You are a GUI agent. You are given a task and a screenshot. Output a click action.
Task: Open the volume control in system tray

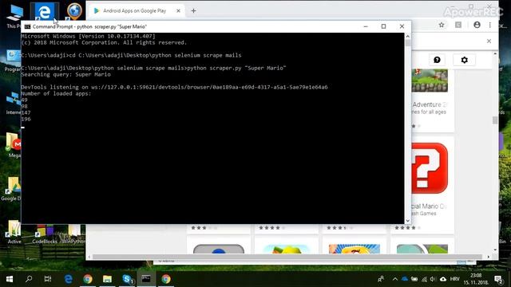(433, 279)
